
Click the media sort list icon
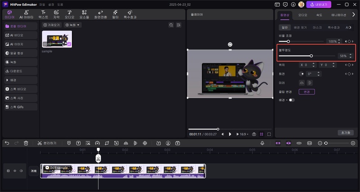pyautogui.click(x=179, y=25)
